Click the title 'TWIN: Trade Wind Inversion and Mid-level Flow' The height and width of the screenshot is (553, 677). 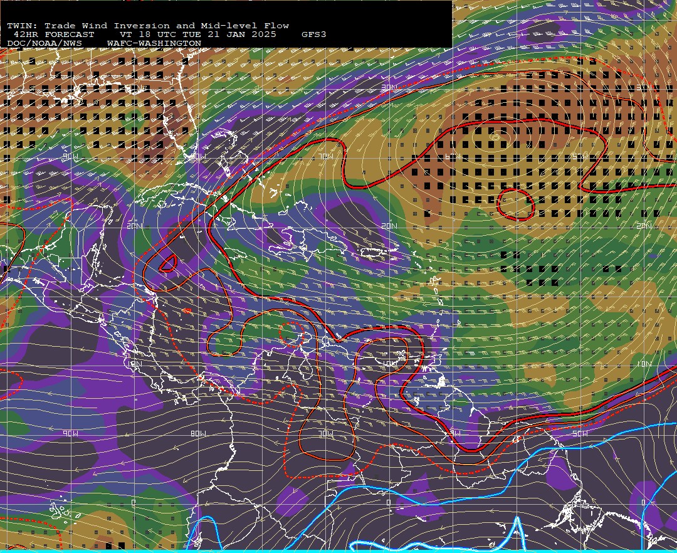pos(148,26)
